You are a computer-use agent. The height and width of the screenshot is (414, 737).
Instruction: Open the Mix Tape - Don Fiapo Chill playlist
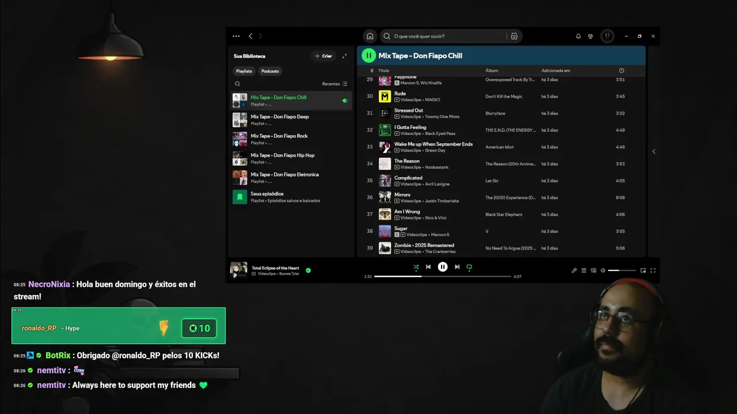(291, 101)
